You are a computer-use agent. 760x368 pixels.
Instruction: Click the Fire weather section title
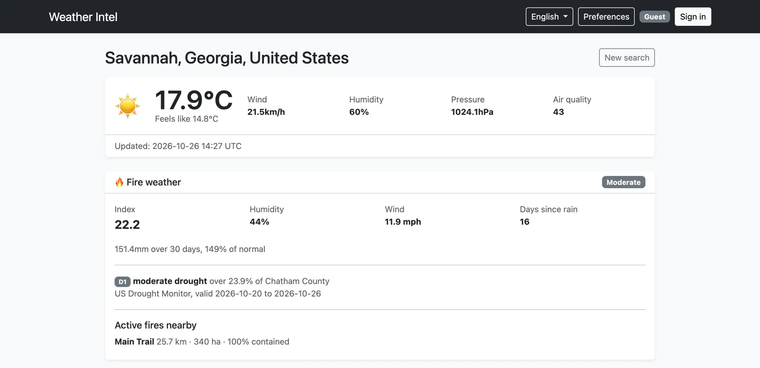coord(154,182)
